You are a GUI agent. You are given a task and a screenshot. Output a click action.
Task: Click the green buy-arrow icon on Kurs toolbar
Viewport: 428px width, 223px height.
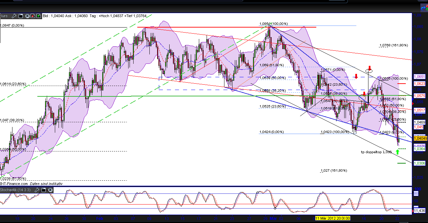point(38,16)
